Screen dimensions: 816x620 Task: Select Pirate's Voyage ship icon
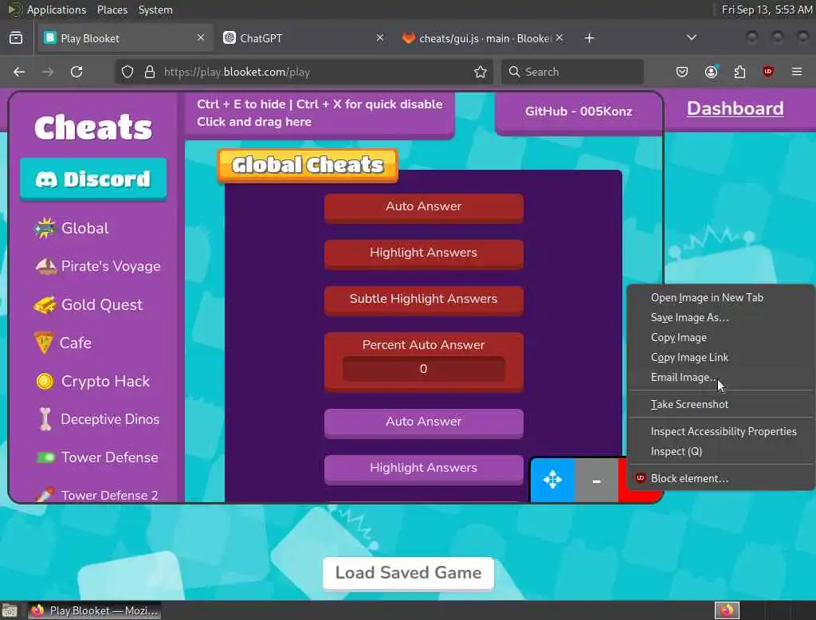tap(45, 266)
